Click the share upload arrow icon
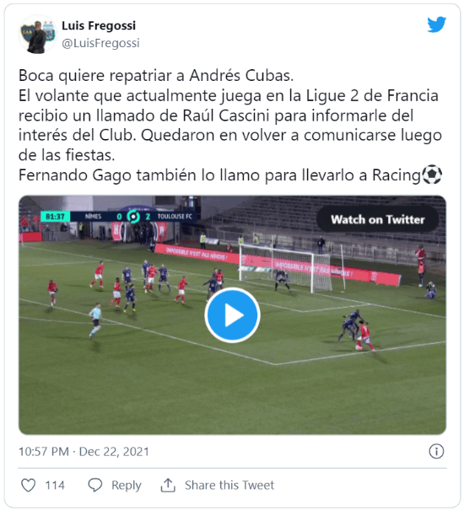This screenshot has height=510, width=464. (168, 486)
